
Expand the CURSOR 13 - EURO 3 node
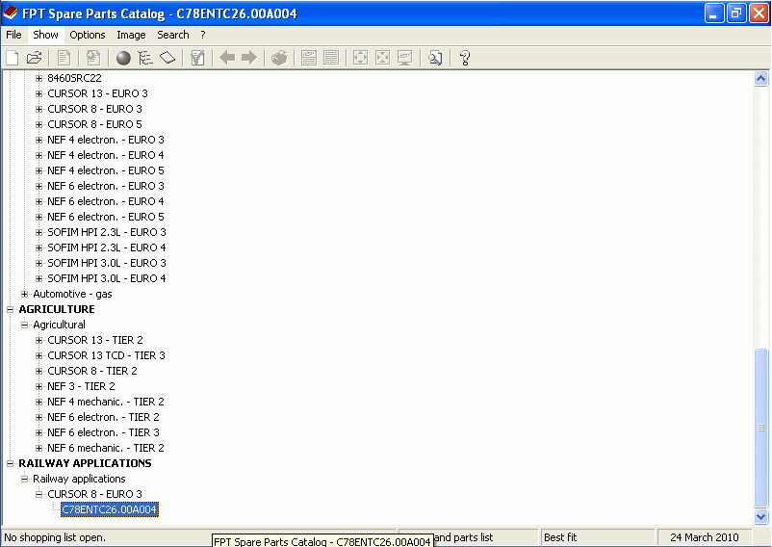tap(39, 93)
